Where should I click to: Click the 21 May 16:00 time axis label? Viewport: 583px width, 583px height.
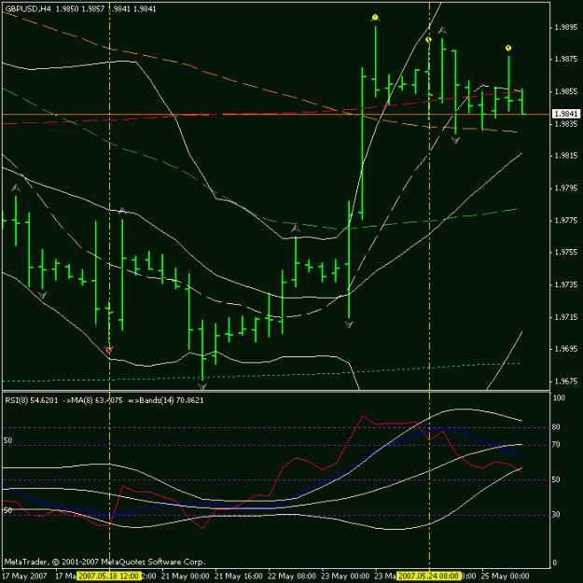(x=239, y=576)
